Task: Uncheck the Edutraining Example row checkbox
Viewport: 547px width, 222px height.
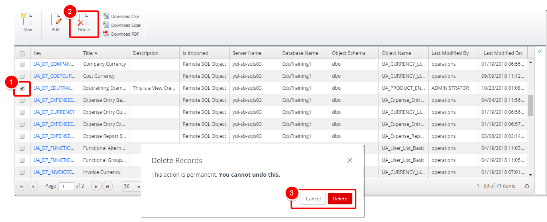Action: tap(22, 88)
